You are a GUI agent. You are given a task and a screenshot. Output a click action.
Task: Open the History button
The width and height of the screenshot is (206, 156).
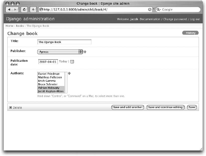pos(190,33)
